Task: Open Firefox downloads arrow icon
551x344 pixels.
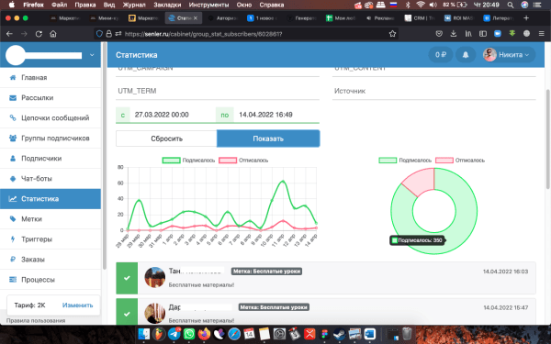Action: pyautogui.click(x=454, y=34)
